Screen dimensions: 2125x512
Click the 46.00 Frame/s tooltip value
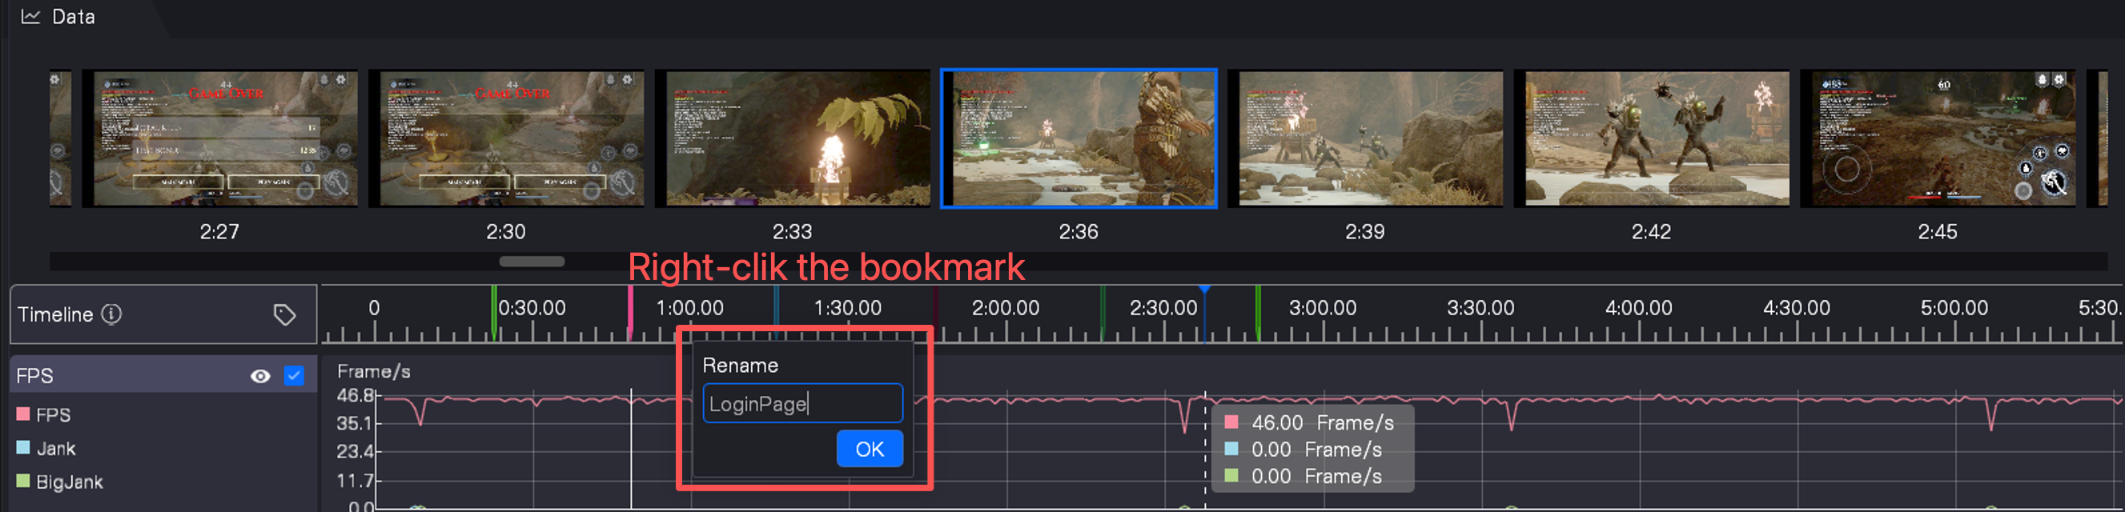[x=1323, y=423]
